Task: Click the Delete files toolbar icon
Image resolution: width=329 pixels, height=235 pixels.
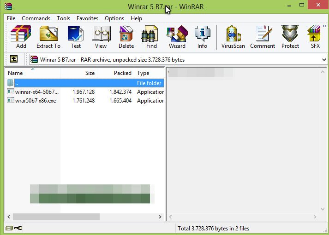Action: pos(126,37)
